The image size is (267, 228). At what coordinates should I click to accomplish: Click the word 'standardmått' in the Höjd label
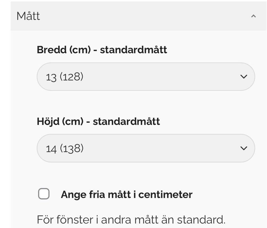(126, 121)
